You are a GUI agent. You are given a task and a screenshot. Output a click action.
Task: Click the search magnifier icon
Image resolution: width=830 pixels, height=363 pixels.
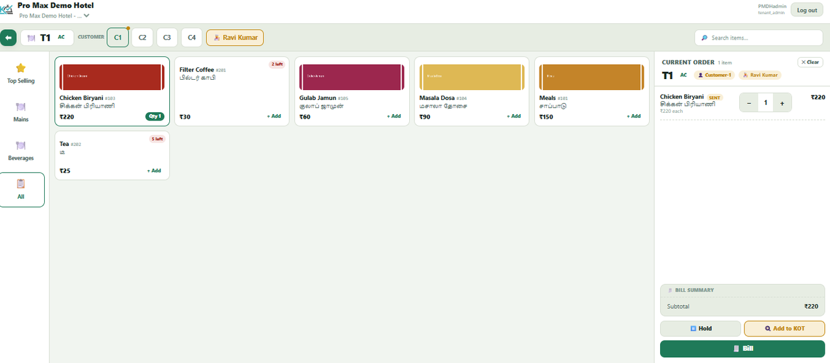point(704,38)
